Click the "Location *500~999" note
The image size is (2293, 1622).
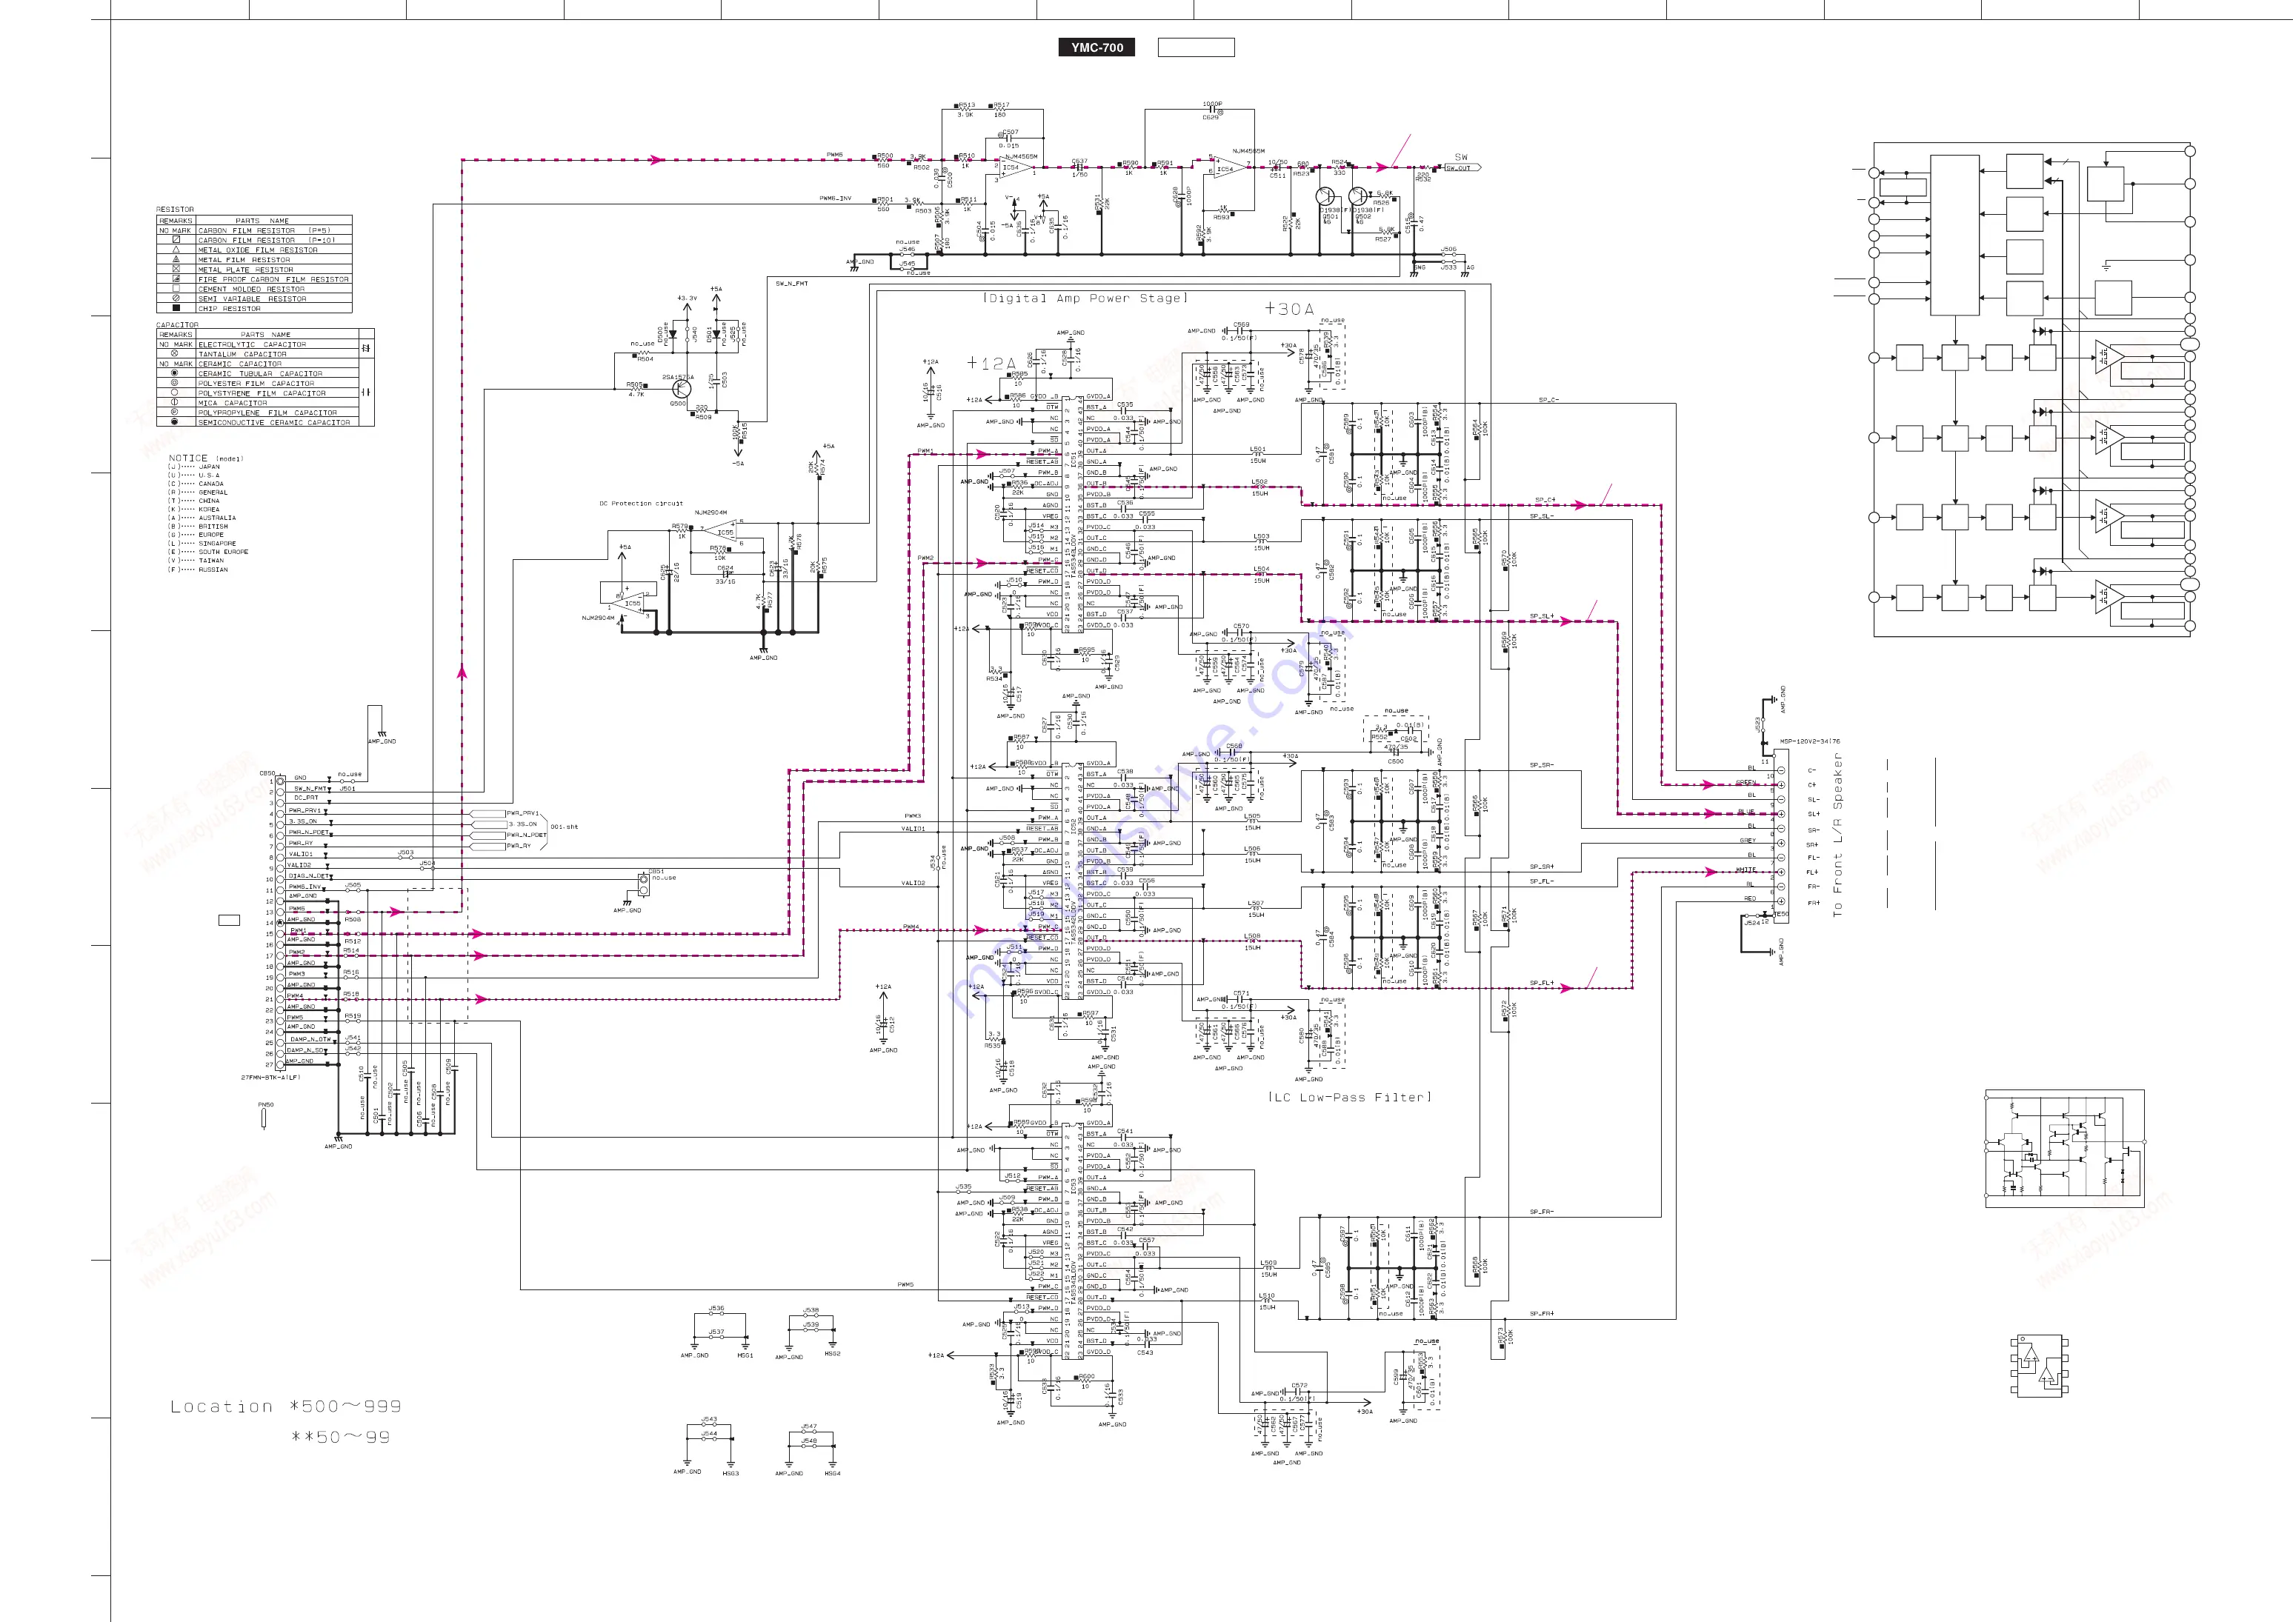pos(286,1406)
